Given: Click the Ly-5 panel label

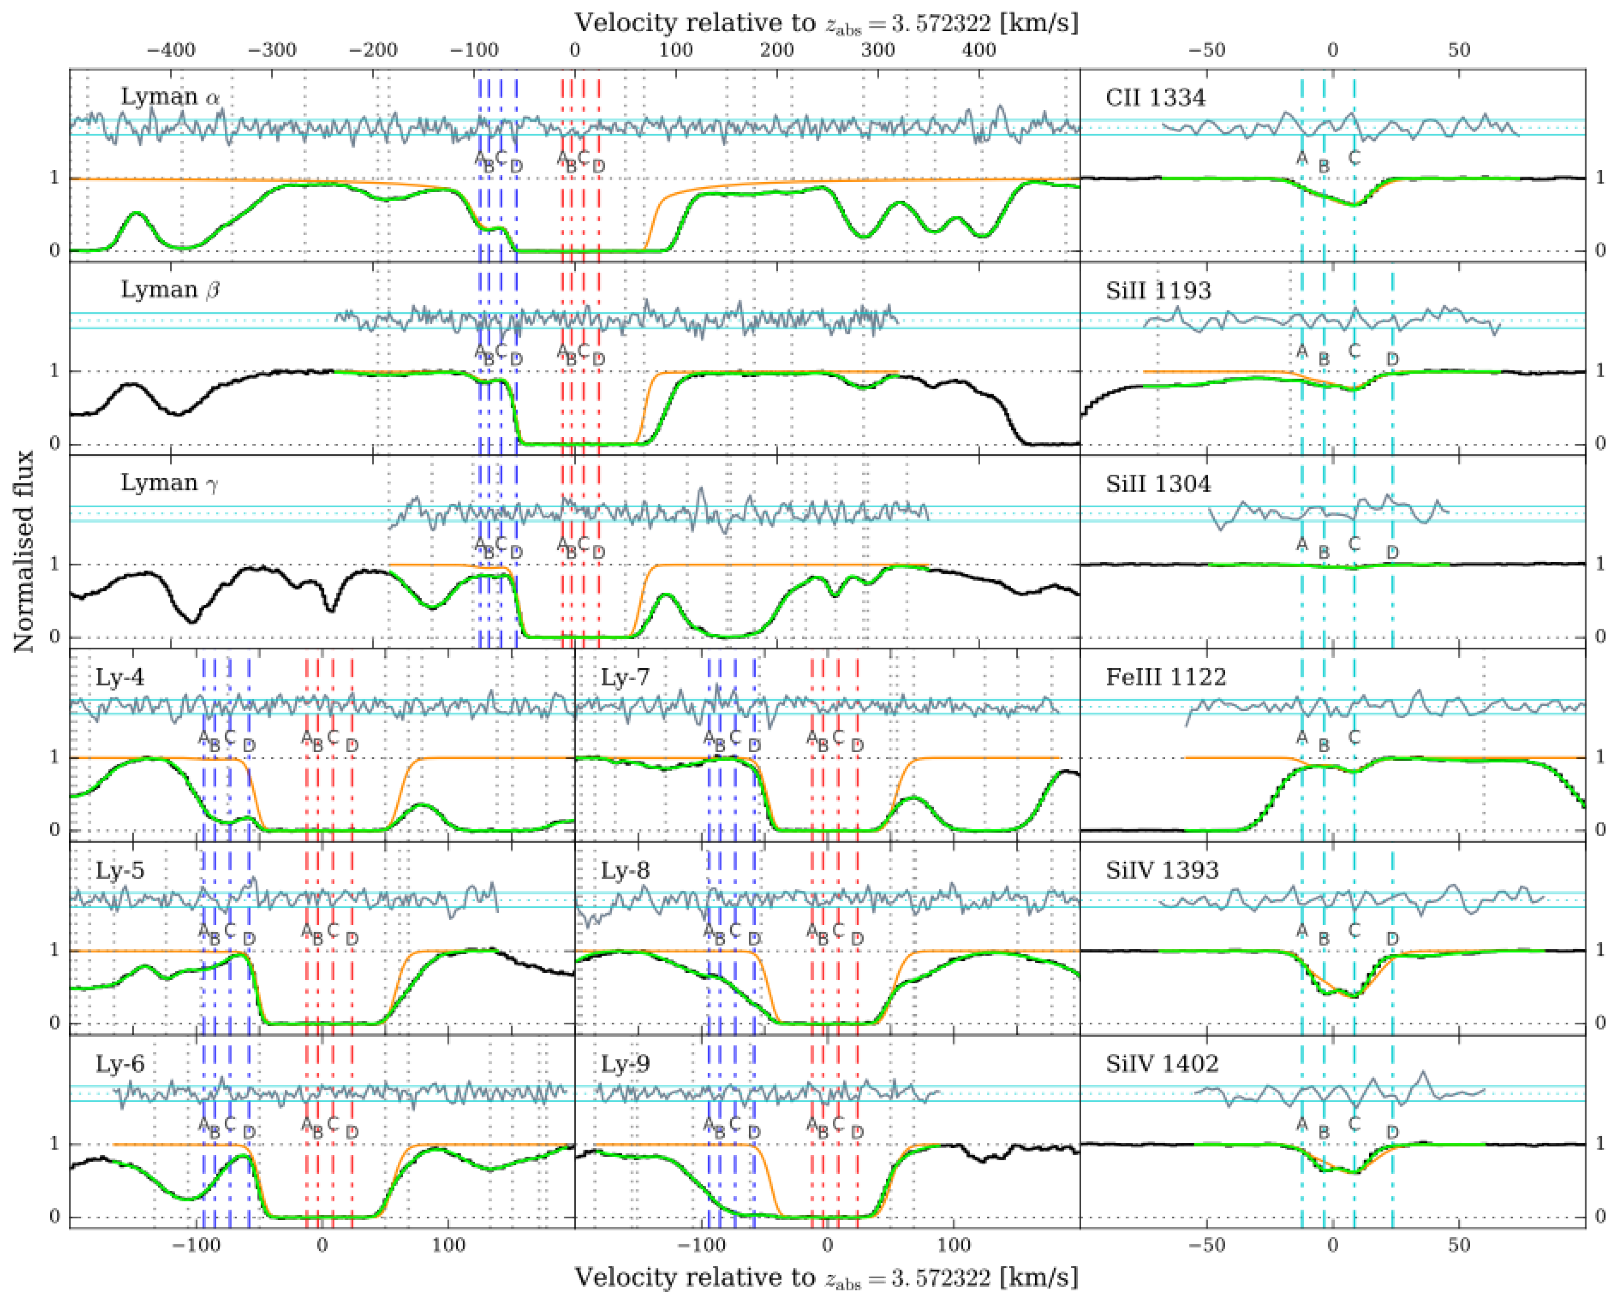Looking at the screenshot, I should click(120, 870).
